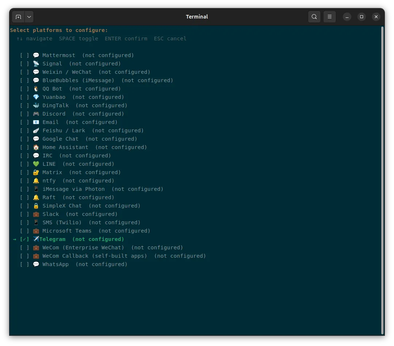Open the hamburger main menu
The image size is (394, 346).
[329, 17]
